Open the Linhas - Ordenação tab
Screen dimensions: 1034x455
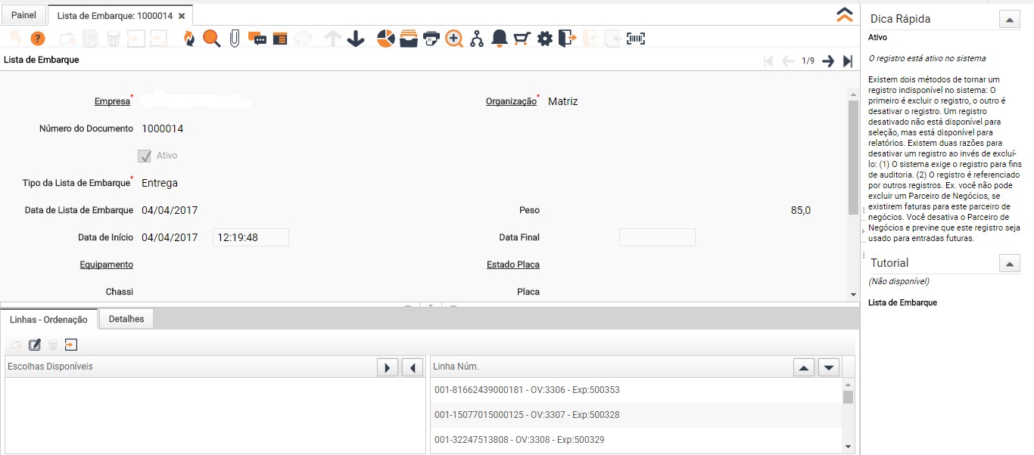click(x=49, y=320)
